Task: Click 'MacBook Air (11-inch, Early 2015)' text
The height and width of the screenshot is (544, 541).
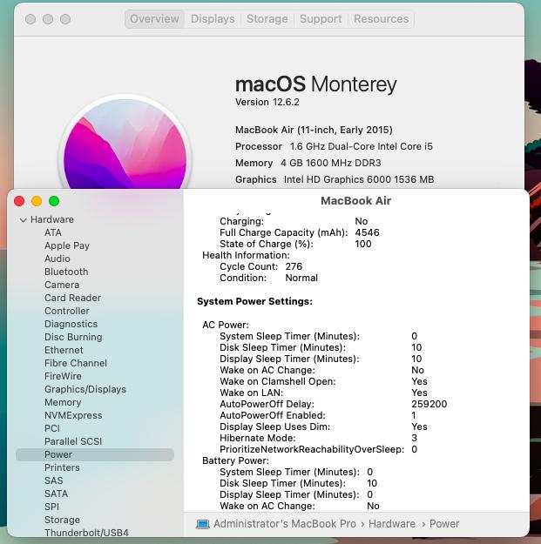Action: 314,130
